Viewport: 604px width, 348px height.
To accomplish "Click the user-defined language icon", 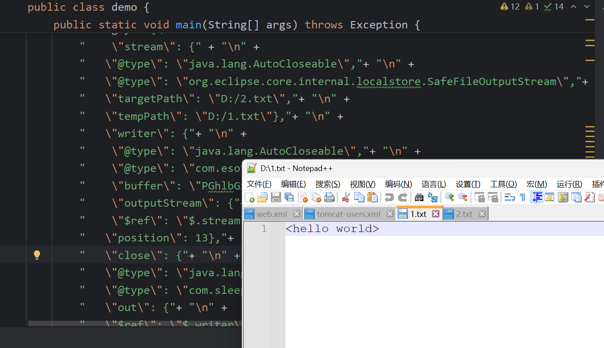I will [x=549, y=197].
